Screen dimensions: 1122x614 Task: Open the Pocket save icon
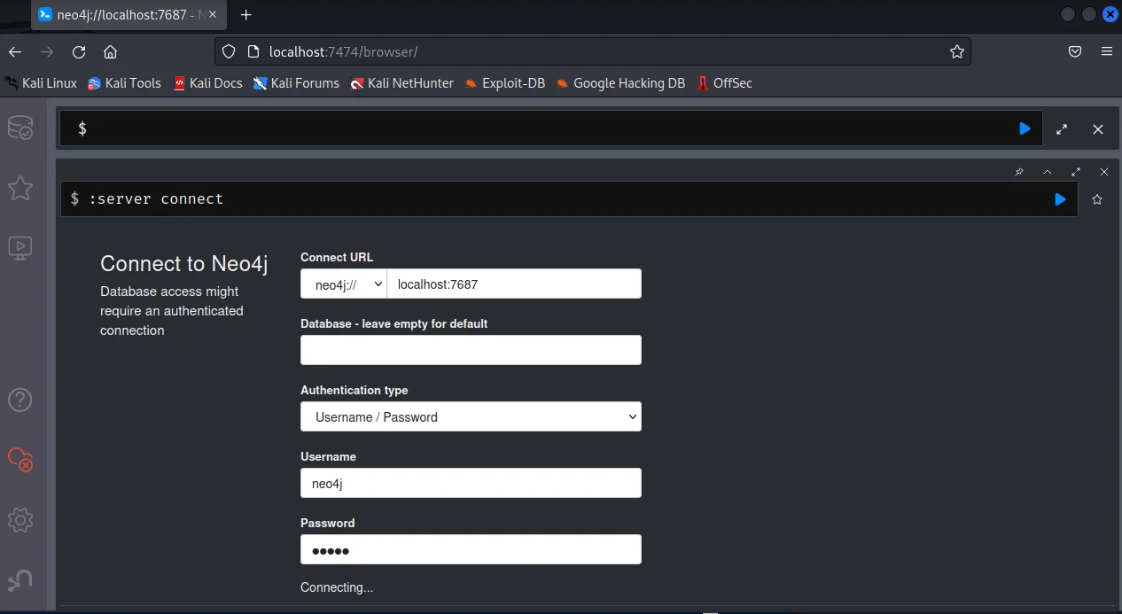point(1075,51)
